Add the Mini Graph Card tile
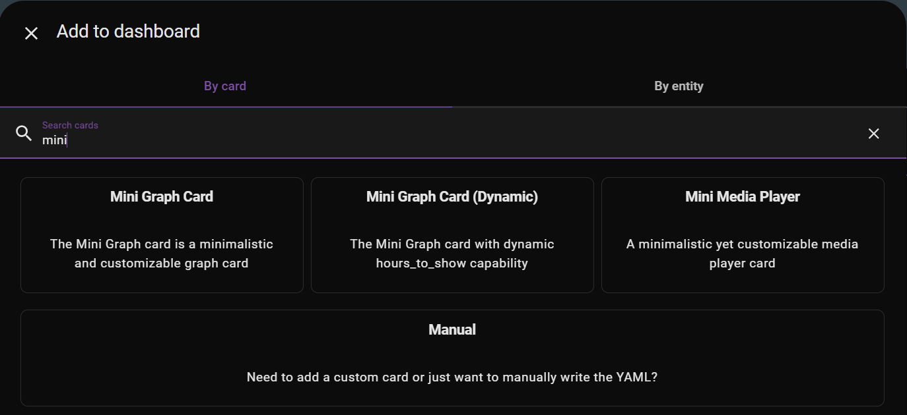The image size is (907, 415). [x=162, y=235]
